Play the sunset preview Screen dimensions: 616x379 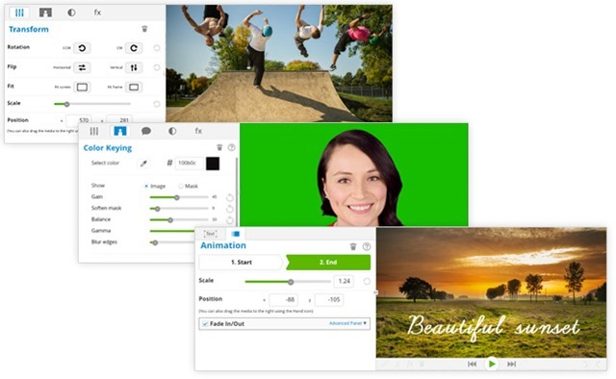[x=492, y=364]
